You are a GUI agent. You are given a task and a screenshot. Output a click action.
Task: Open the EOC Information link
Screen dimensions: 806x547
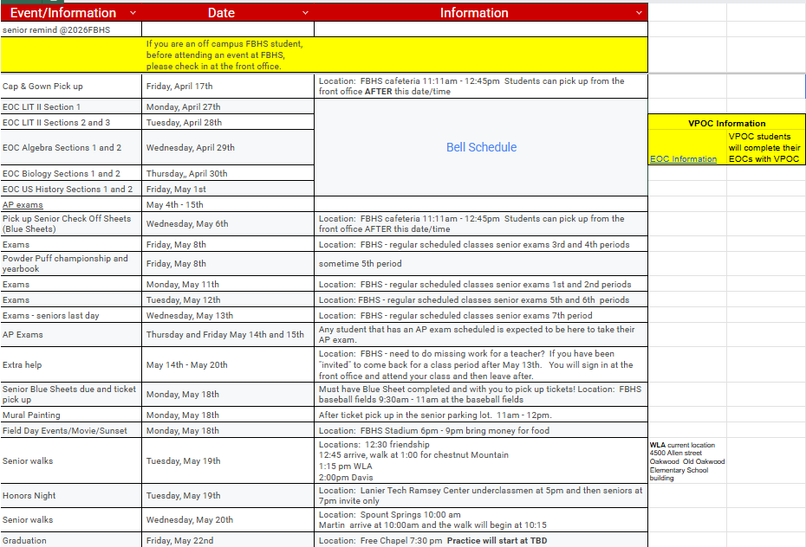point(683,159)
